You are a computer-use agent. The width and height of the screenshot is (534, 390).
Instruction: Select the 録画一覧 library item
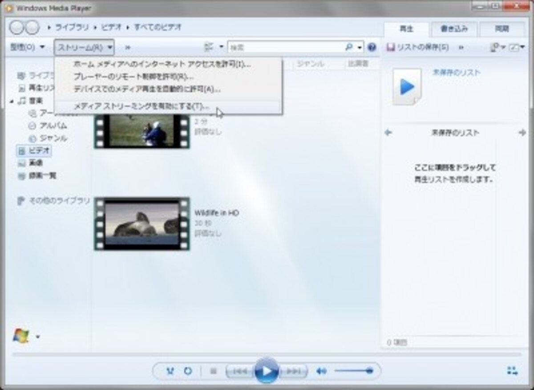coord(37,176)
